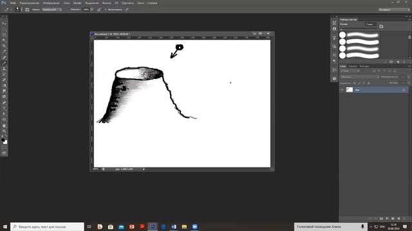Open the Фильтр menu
Viewport: 412px width, 231px height.
click(x=106, y=3)
